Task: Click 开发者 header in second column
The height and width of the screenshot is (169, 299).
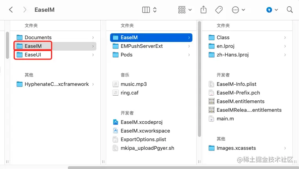Action: coord(127,113)
